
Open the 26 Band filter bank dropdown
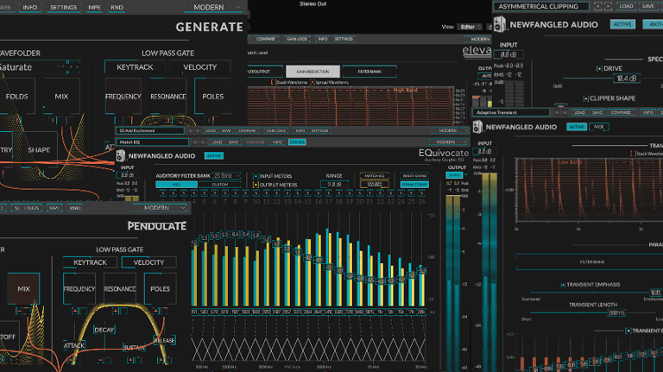(227, 176)
